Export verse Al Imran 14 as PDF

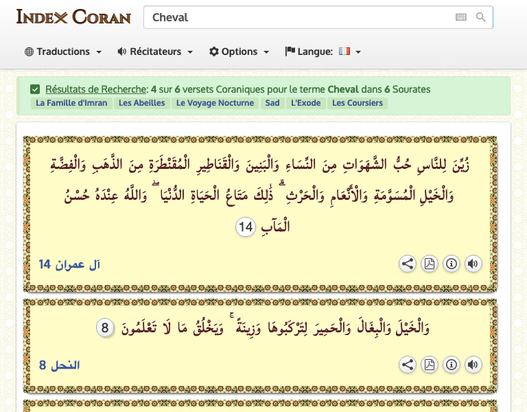tap(429, 264)
